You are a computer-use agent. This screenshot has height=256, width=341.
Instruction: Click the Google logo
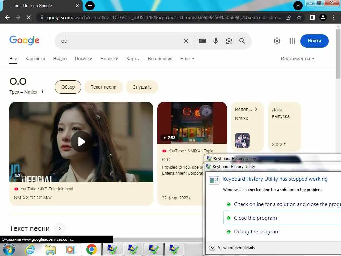pyautogui.click(x=24, y=40)
